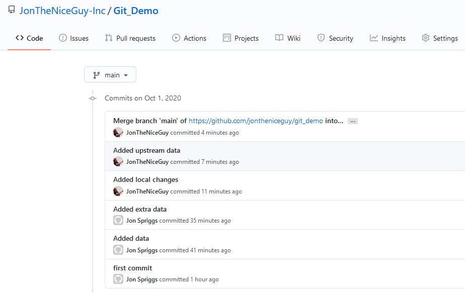Open the 'first commit' commit
Viewport: 465px width, 294px height.
(132, 268)
